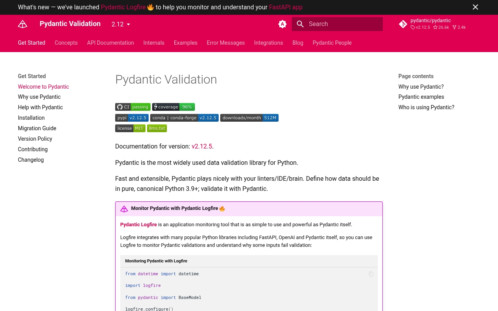
Task: Open Help with Pydantic sidebar page
Action: (x=40, y=107)
